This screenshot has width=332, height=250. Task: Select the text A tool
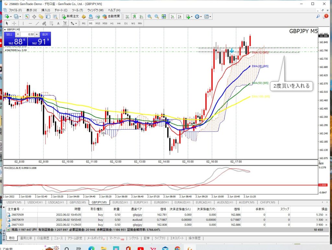point(58,23)
